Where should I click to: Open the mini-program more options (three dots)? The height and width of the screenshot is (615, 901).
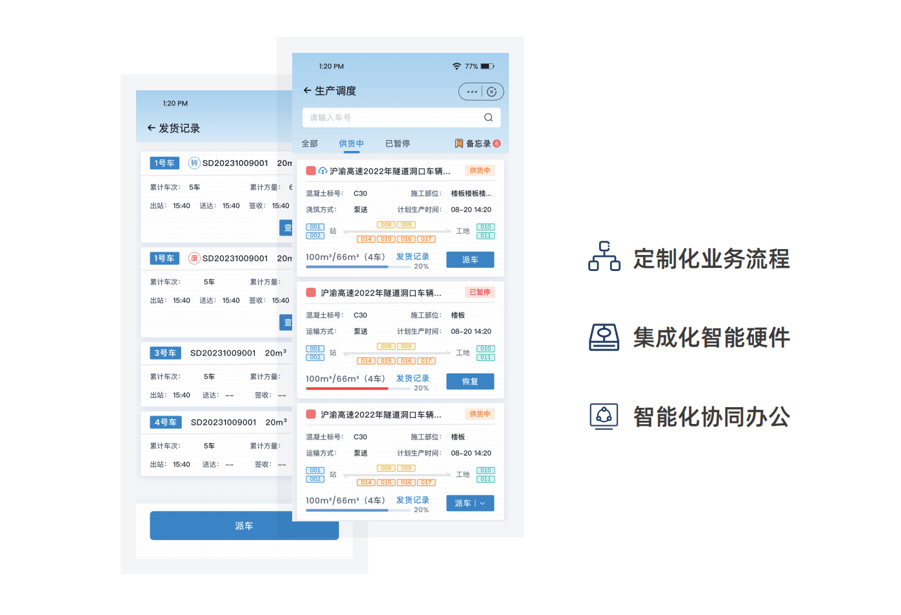tap(472, 92)
